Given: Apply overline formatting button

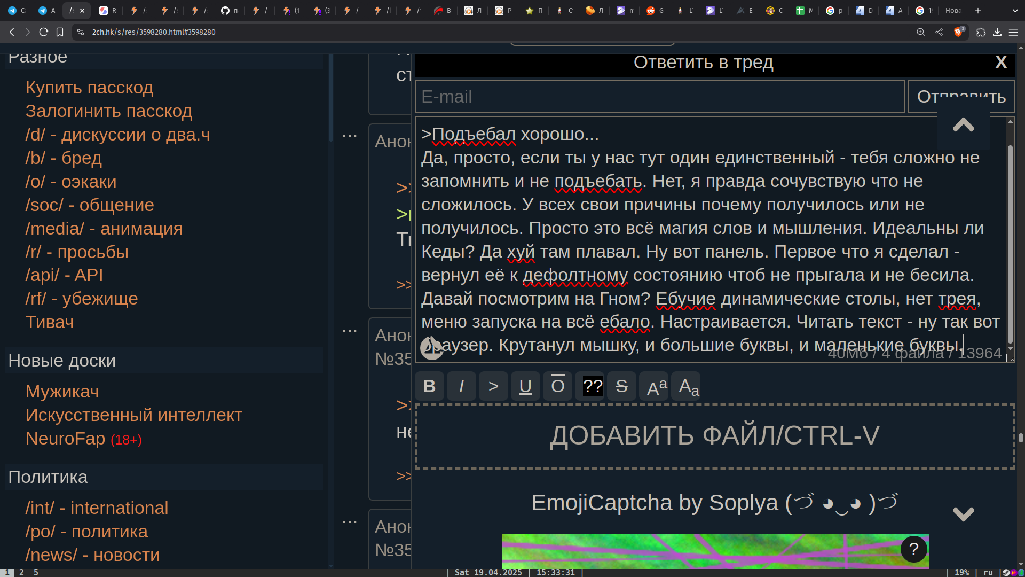Looking at the screenshot, I should tap(557, 386).
